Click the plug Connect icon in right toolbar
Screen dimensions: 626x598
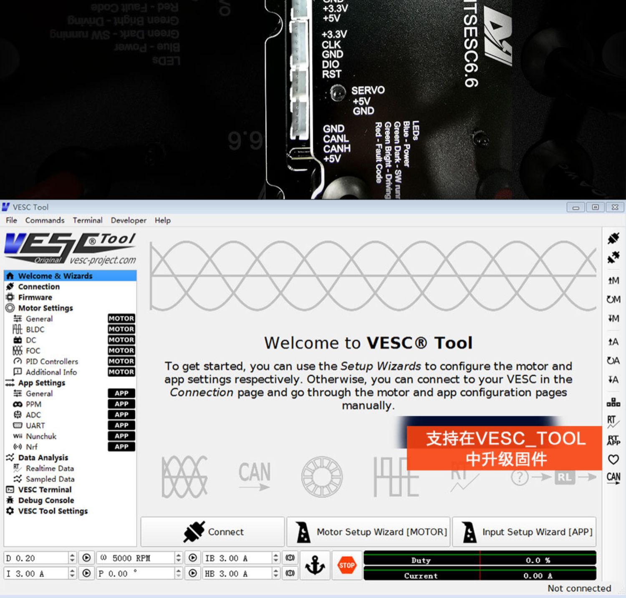[613, 239]
